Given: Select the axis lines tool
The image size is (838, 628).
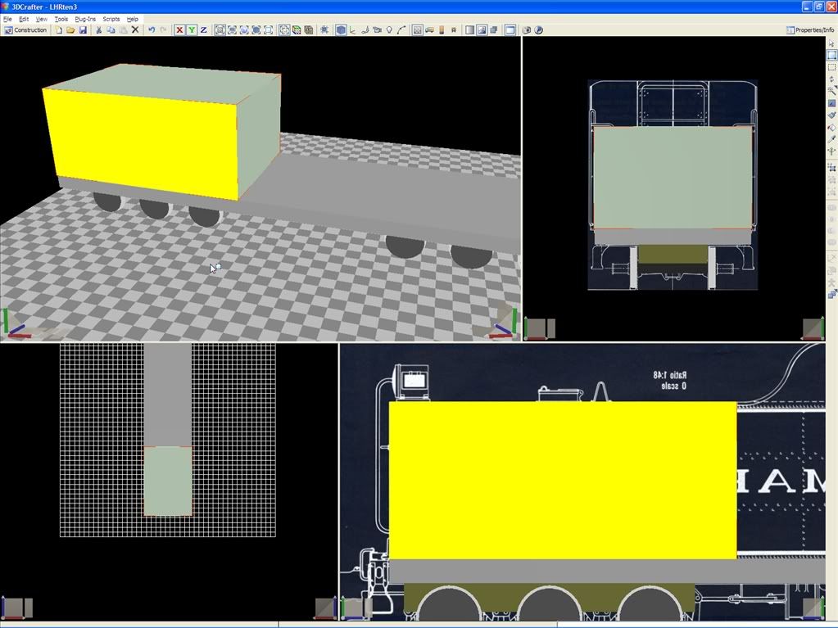Looking at the screenshot, I should [x=353, y=30].
